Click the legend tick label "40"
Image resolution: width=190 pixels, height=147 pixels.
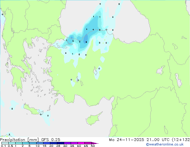click(x=79, y=146)
